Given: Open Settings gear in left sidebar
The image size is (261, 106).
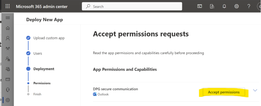Looking at the screenshot, I should (8, 100).
